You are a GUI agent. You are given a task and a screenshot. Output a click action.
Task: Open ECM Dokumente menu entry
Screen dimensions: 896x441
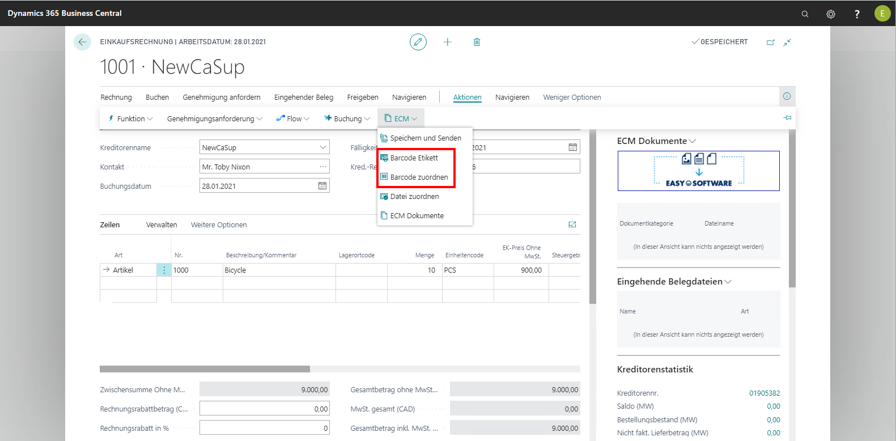pos(425,215)
